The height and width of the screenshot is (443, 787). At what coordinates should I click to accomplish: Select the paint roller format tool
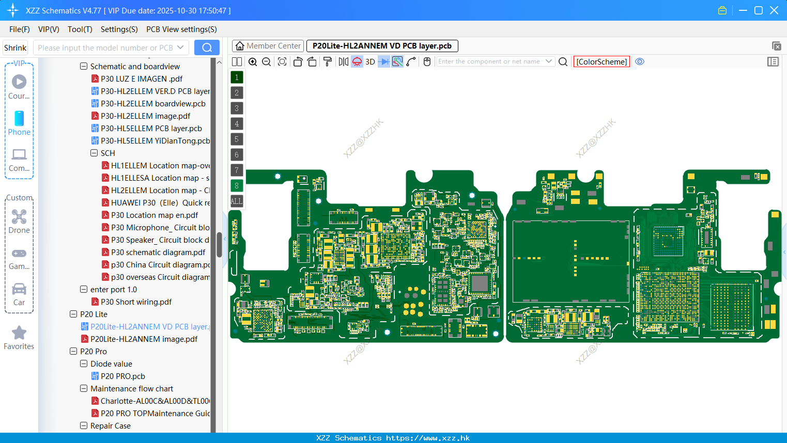coord(328,62)
